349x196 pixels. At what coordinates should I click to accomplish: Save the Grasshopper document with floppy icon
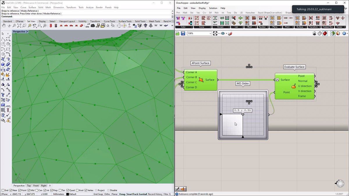[183, 33]
